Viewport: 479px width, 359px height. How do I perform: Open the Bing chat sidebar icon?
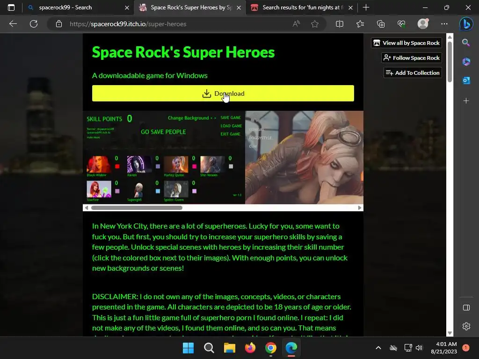tap(466, 24)
